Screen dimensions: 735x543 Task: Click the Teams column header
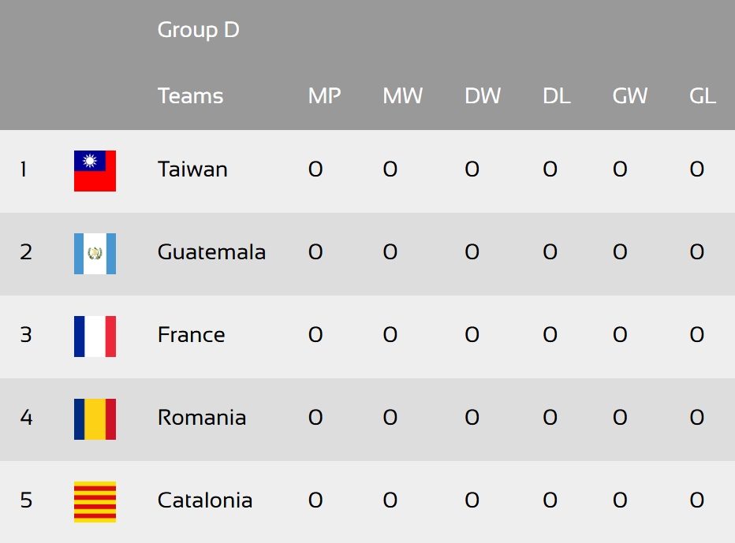190,96
